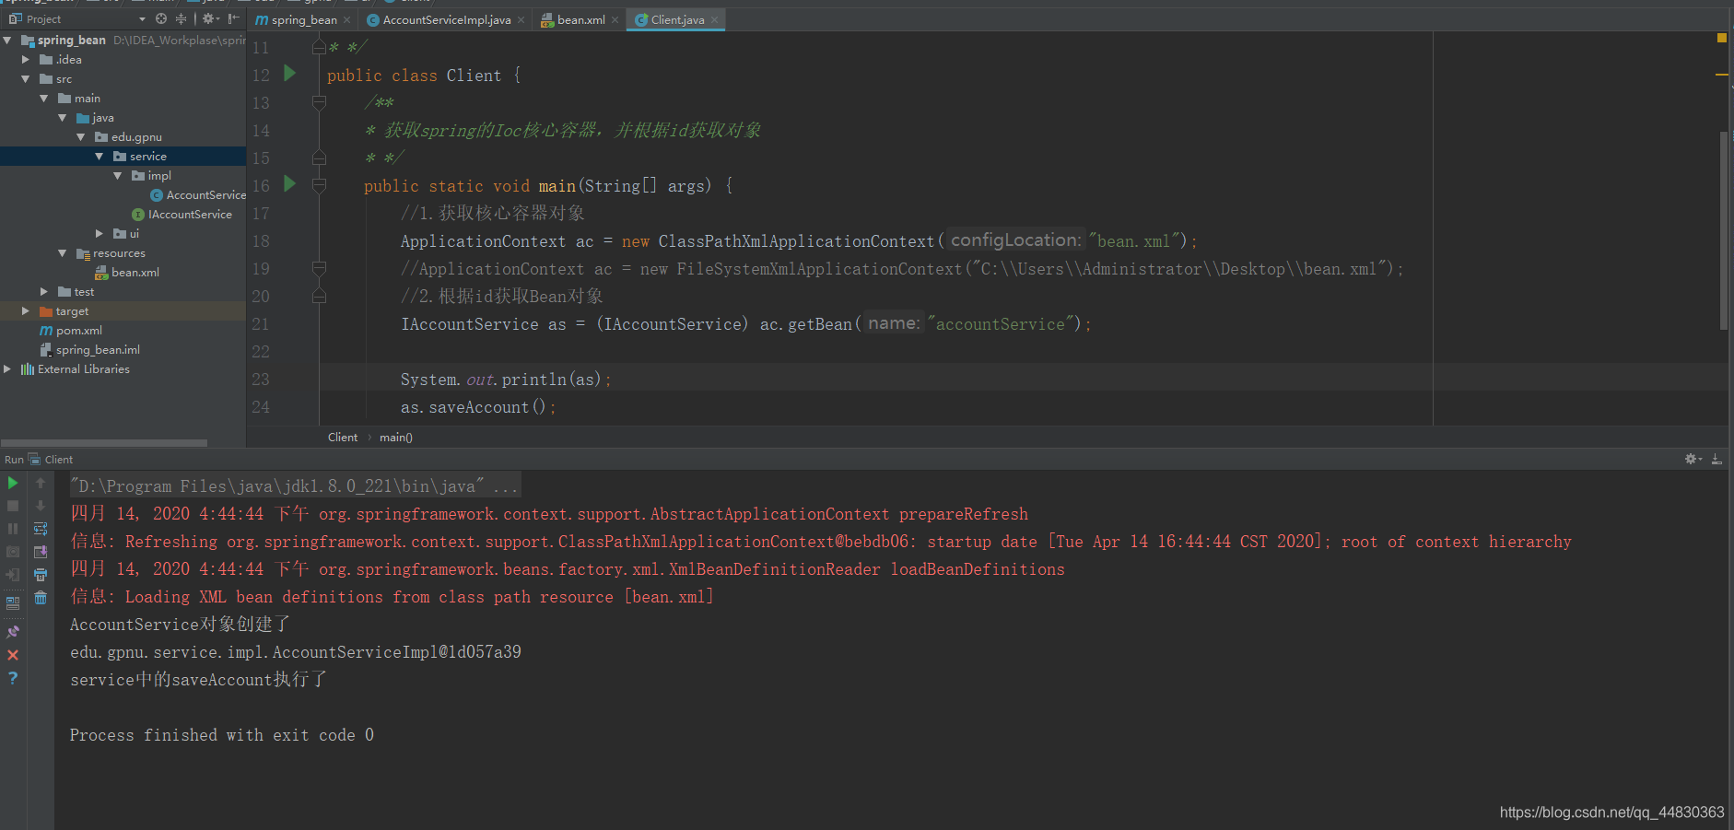This screenshot has width=1734, height=830.
Task: Restore the run panel layout
Action: 13,603
